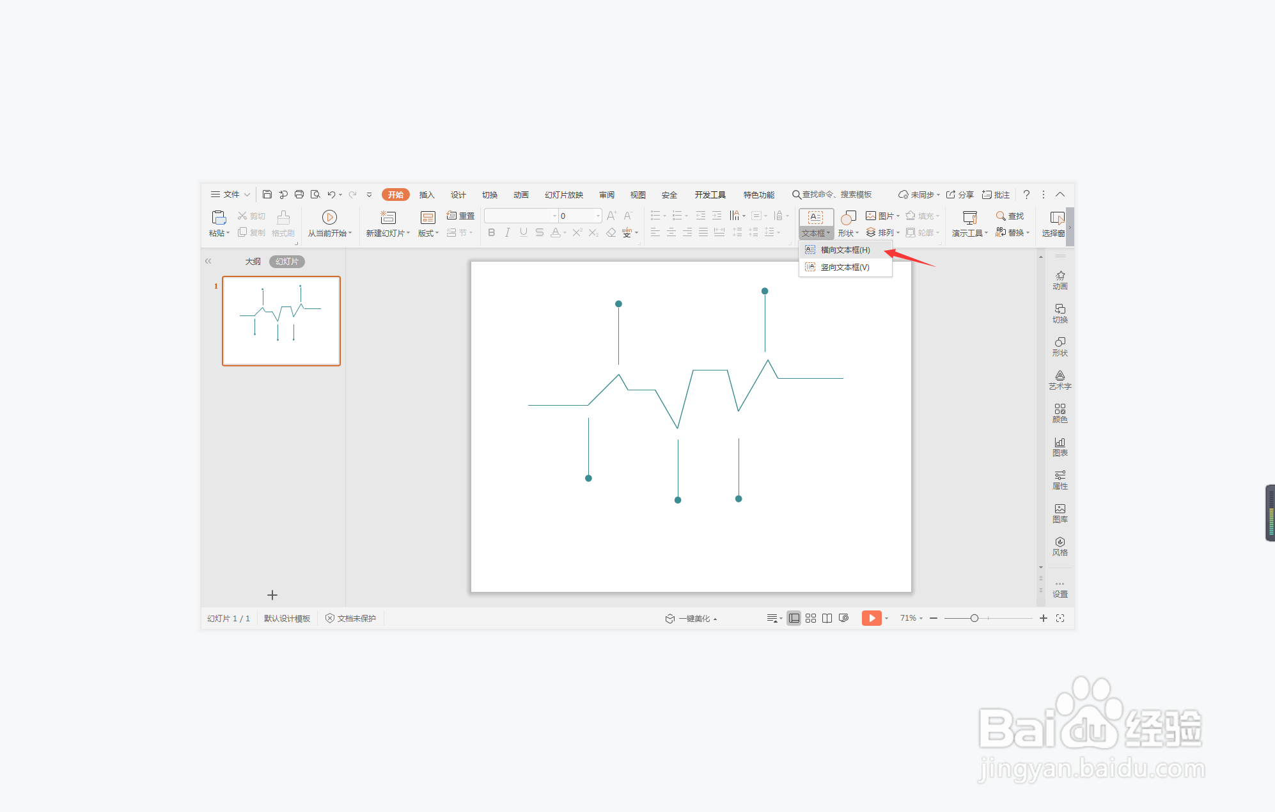
Task: Switch to slide sorter view
Action: coord(810,618)
